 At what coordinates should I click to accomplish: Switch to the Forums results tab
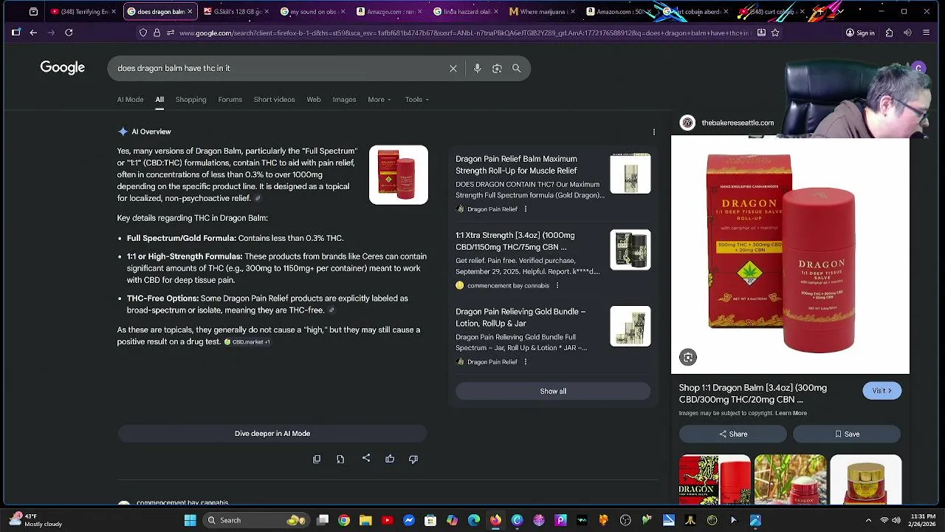[x=230, y=100]
